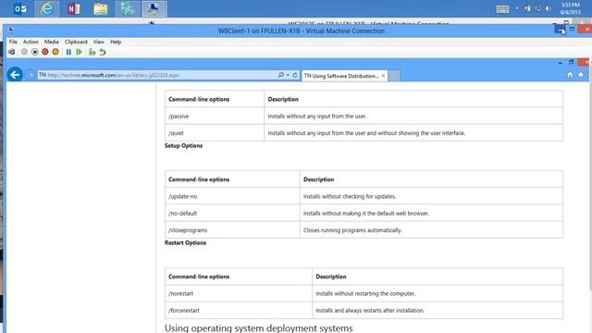Image resolution: width=592 pixels, height=333 pixels.
Task: Click the VM connection window system icon
Action: click(11, 31)
